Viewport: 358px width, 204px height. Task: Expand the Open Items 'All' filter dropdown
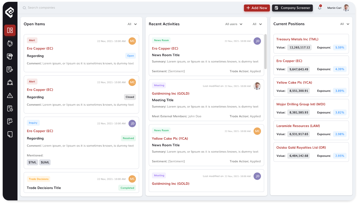tap(132, 24)
